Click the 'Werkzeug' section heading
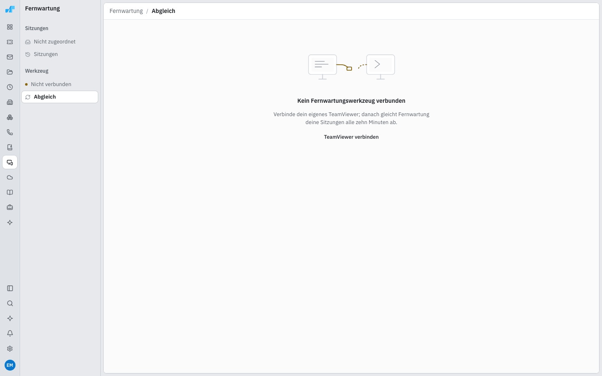Screen dimensions: 602x376 (37, 71)
